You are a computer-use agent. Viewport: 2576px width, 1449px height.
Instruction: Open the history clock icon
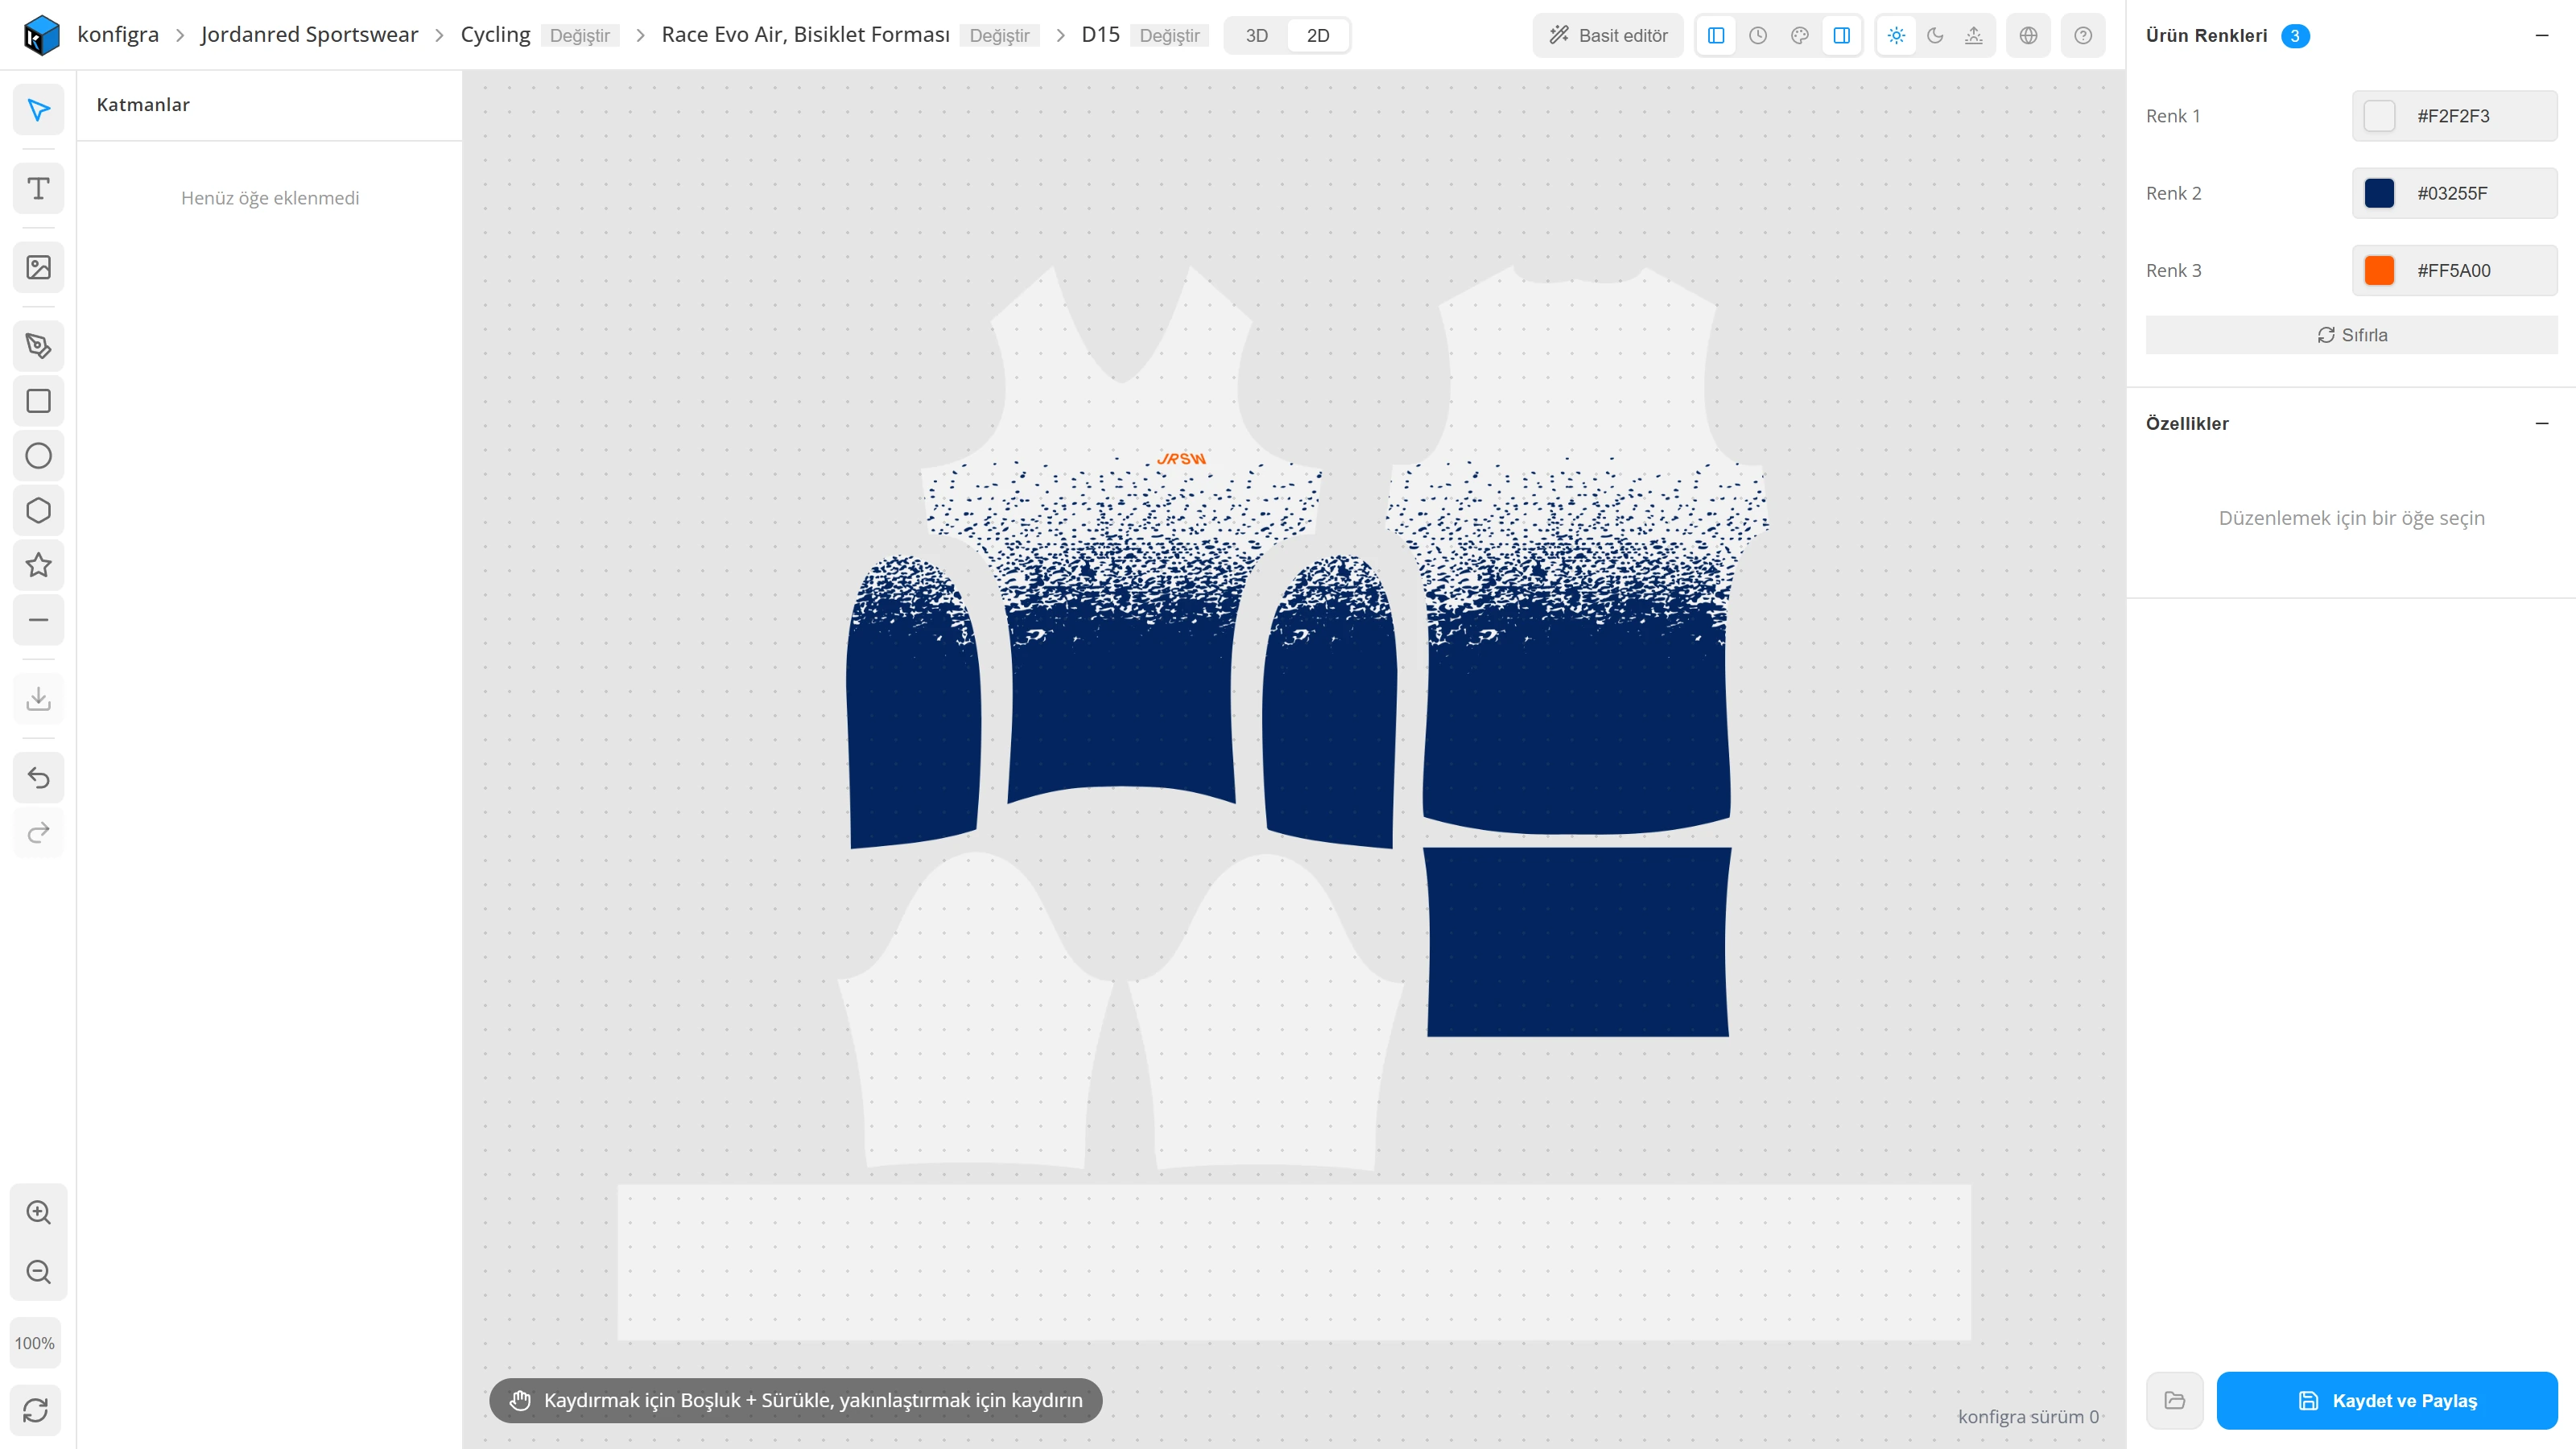[1758, 35]
